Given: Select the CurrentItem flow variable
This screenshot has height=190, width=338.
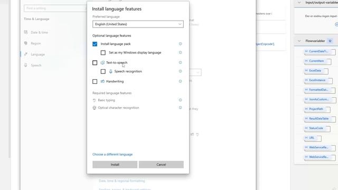Looking at the screenshot, I should tap(318, 61).
